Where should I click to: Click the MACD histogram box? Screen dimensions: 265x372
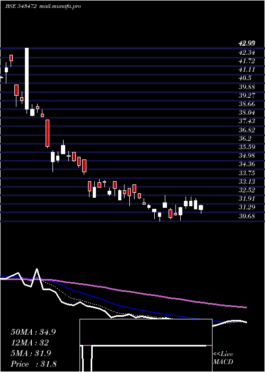point(146,345)
